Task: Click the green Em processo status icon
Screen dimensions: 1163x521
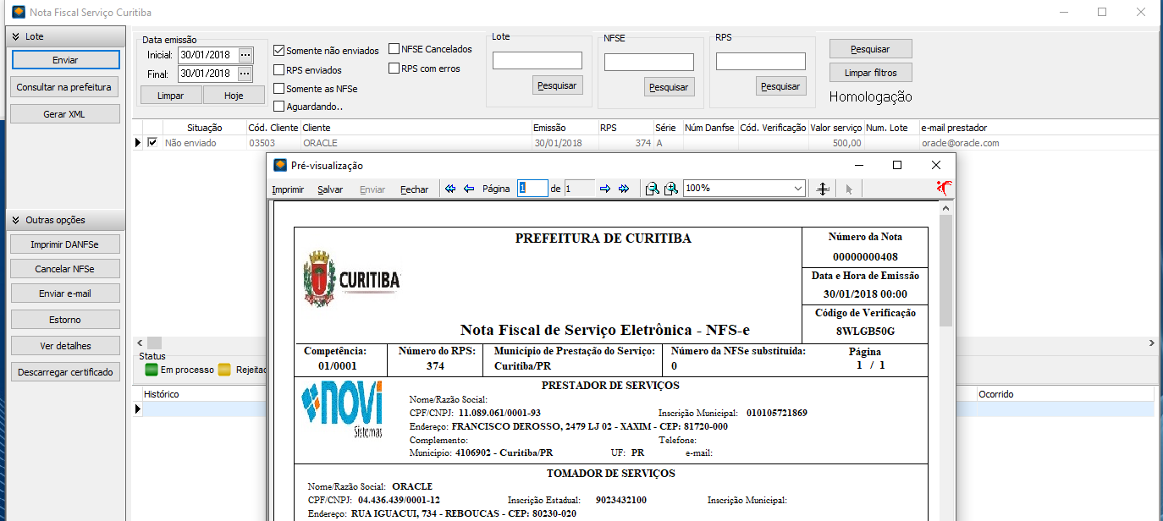Action: [152, 370]
